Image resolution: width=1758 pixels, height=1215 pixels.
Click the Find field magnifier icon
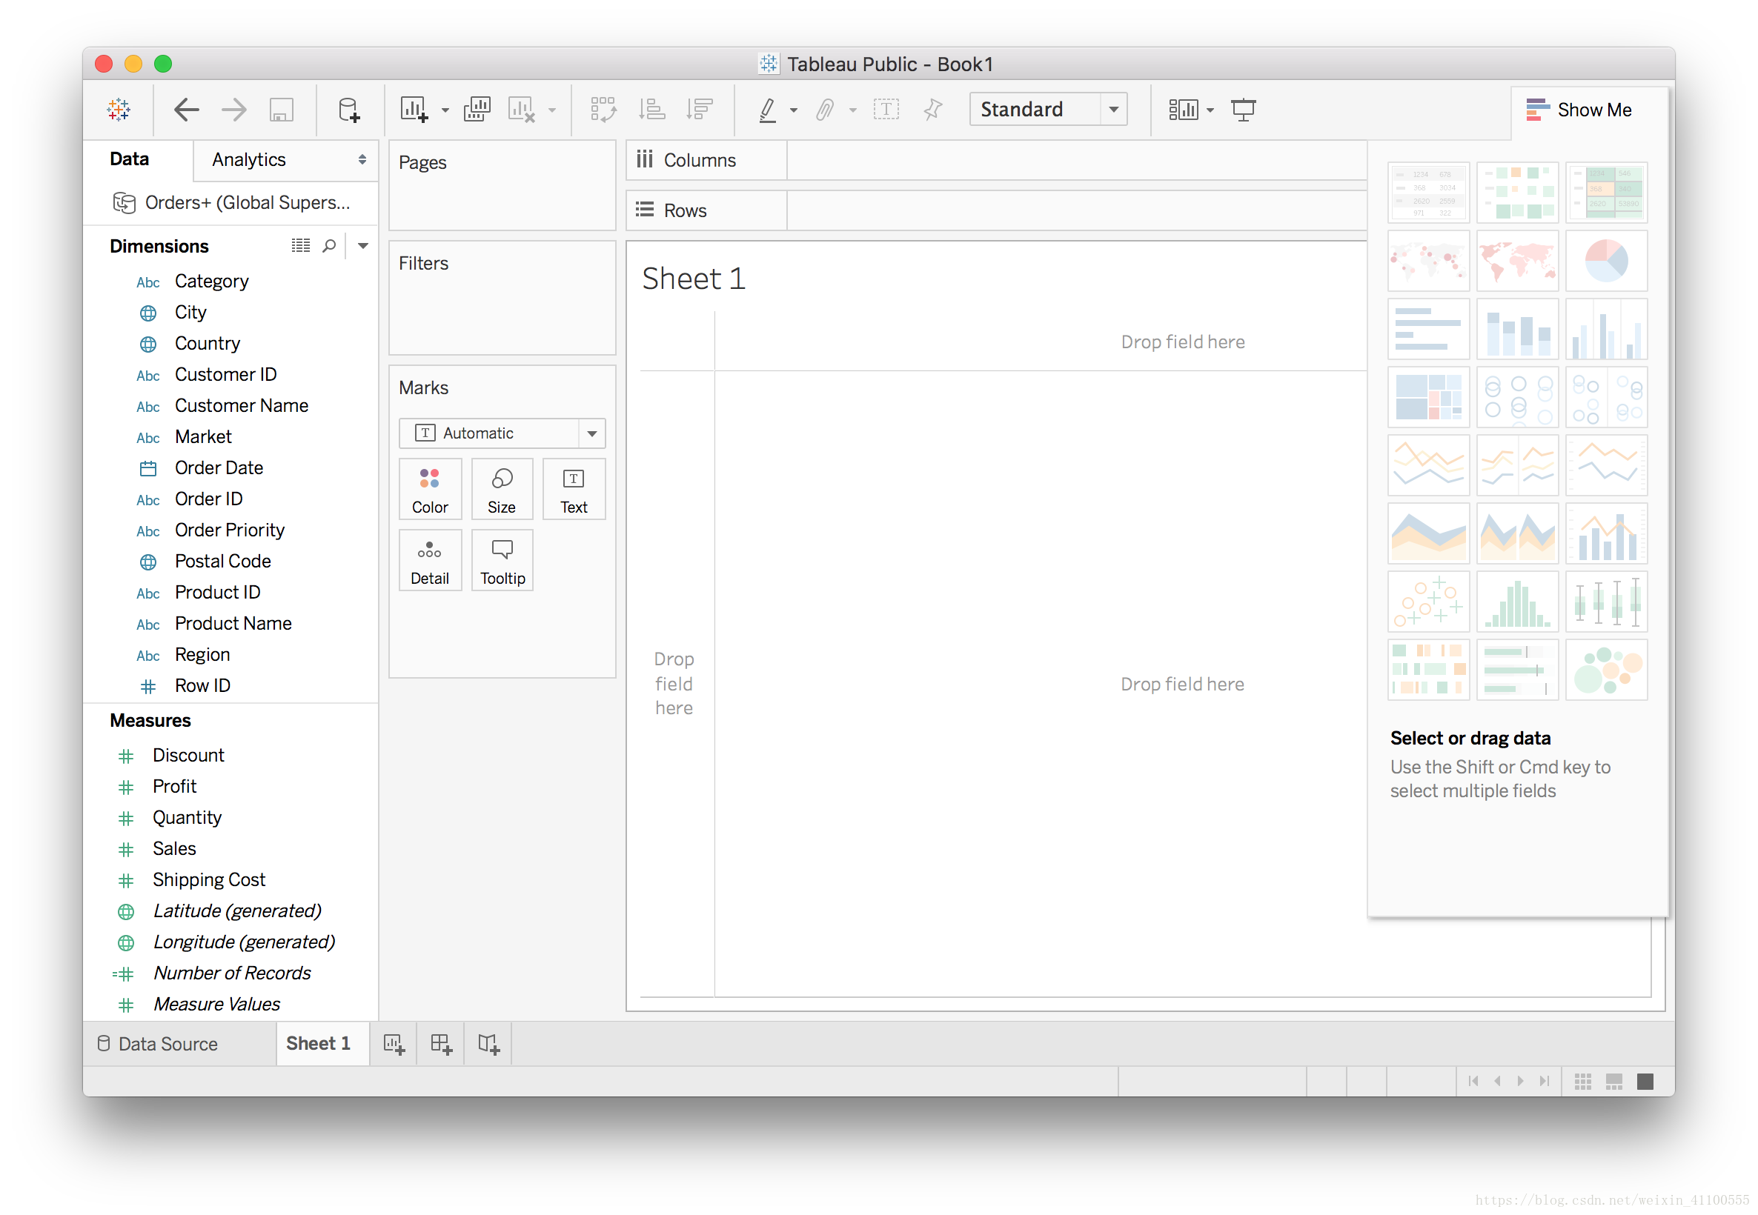tap(329, 246)
